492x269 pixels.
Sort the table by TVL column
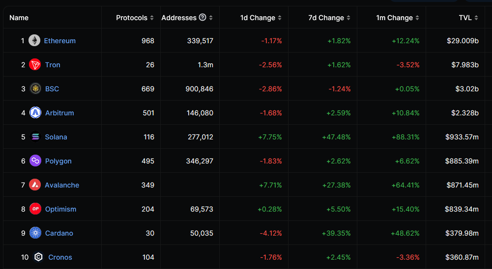point(476,18)
